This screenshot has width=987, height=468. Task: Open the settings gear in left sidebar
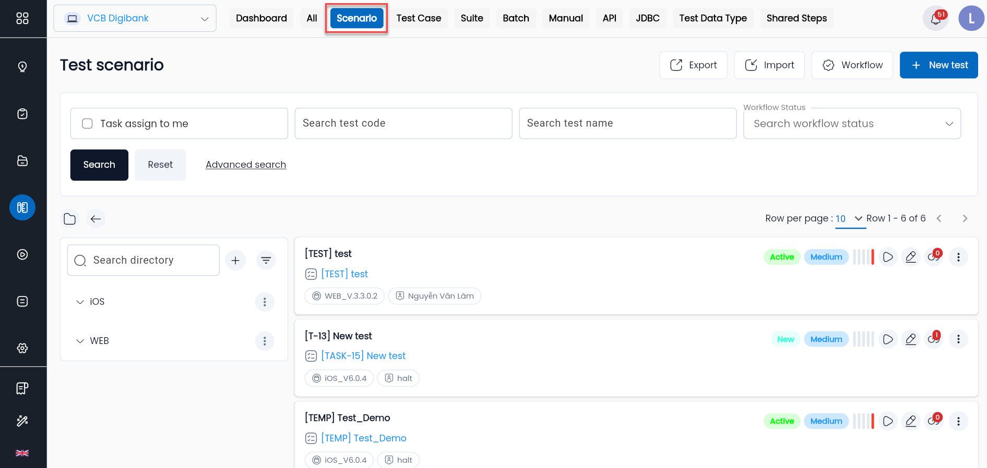coord(22,348)
